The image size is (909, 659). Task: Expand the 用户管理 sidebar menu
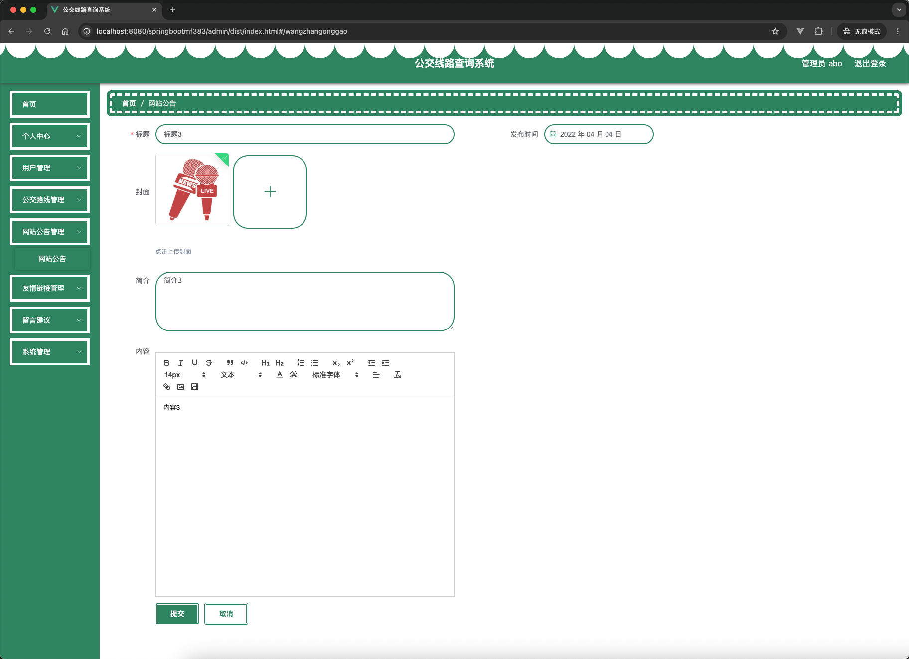pyautogui.click(x=50, y=168)
